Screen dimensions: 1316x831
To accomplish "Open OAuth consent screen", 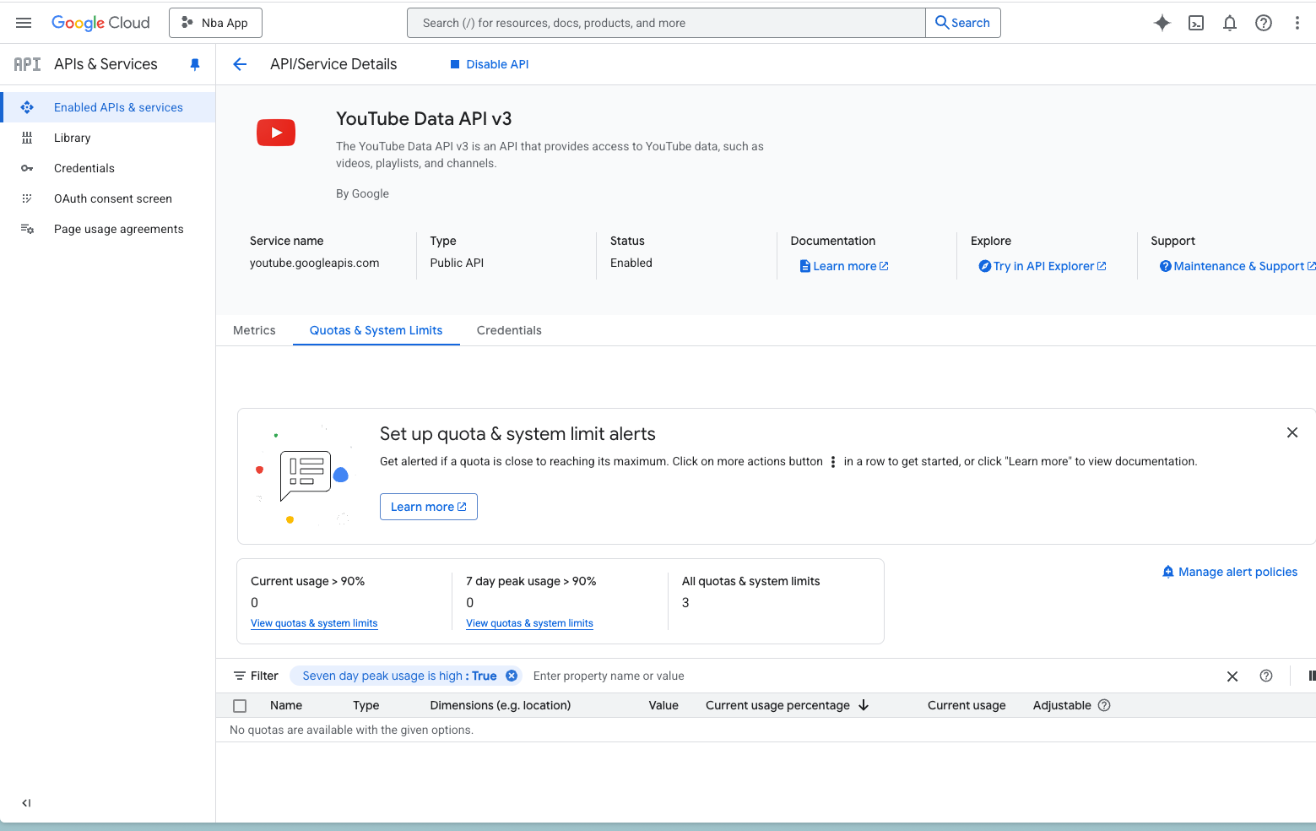I will point(112,198).
